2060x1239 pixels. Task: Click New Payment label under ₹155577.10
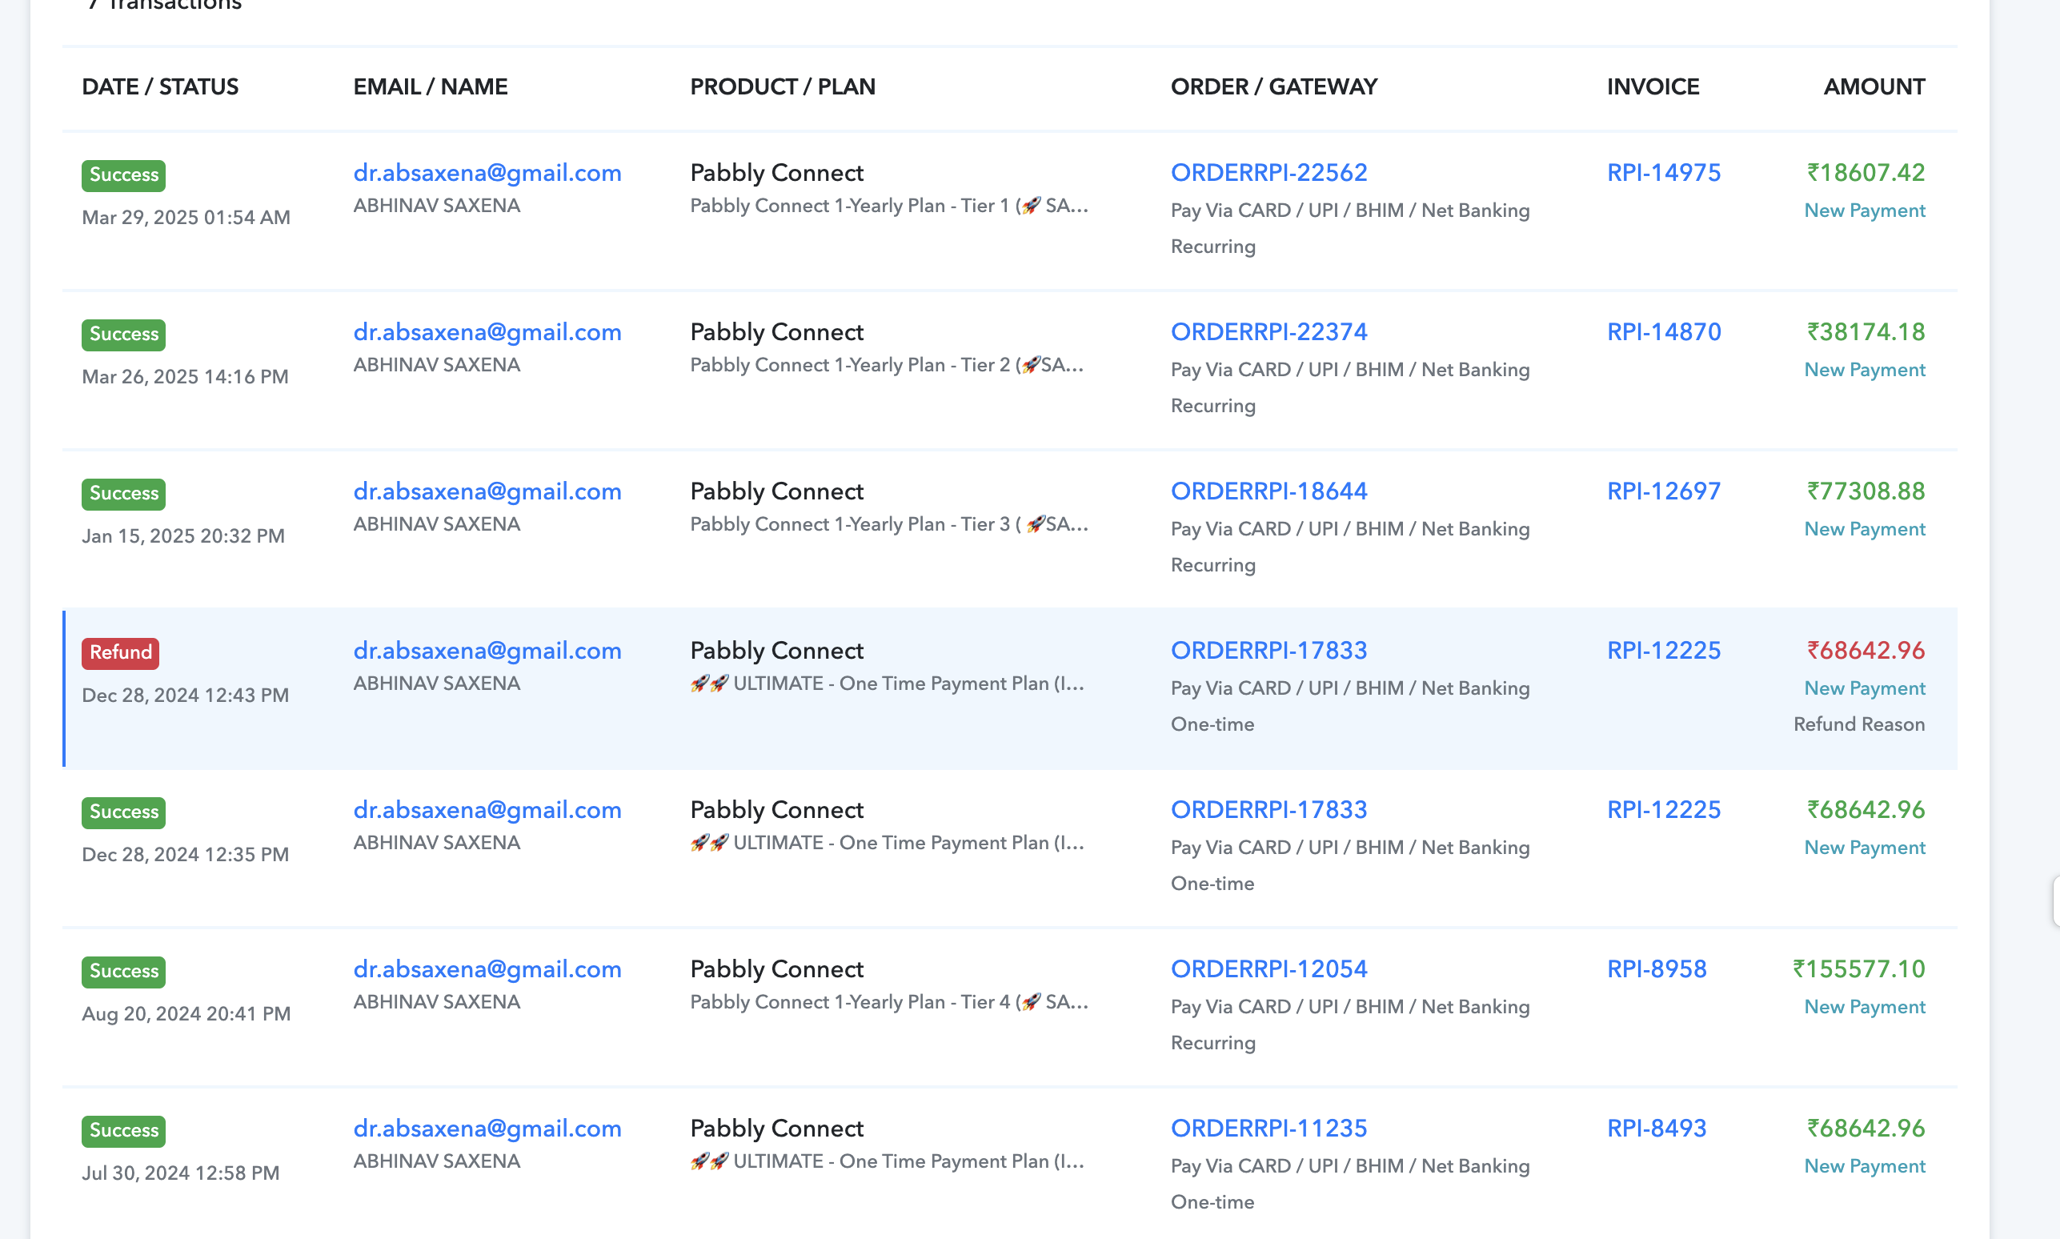pos(1865,1007)
